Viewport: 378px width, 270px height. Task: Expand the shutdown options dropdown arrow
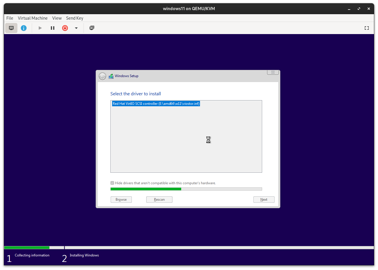pyautogui.click(x=76, y=28)
